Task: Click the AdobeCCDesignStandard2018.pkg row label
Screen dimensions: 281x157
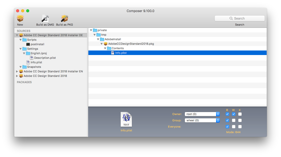Action: [x=131, y=44]
